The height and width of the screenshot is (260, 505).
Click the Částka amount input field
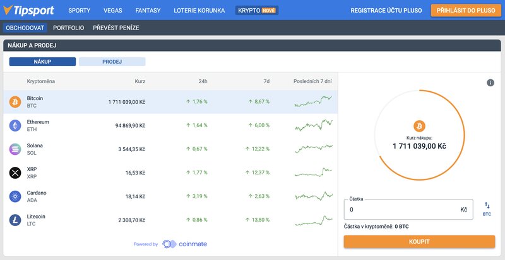pos(408,210)
